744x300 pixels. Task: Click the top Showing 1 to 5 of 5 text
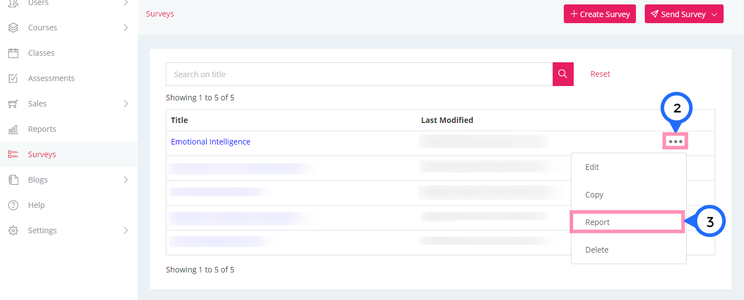[200, 98]
